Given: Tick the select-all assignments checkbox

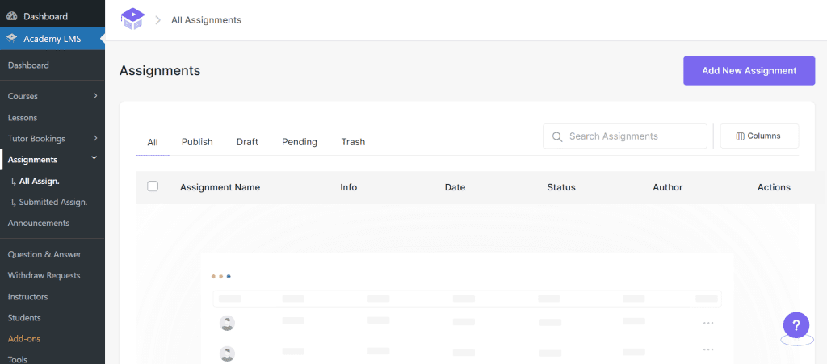Looking at the screenshot, I should [x=153, y=186].
